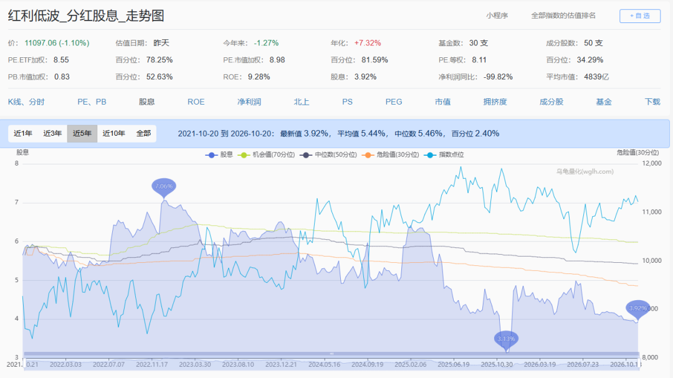Image resolution: width=673 pixels, height=378 pixels.
Task: Open the 成分股 tab
Action: point(551,102)
